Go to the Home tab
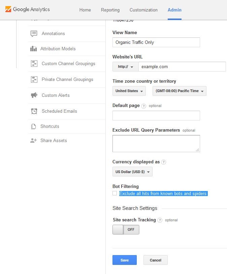Viewport: 227px width, 274px height. pos(85,10)
